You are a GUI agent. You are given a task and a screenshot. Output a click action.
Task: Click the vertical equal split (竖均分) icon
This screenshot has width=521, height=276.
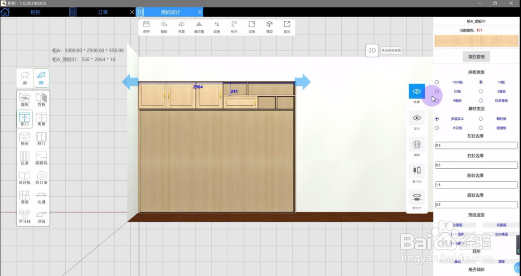(x=417, y=170)
